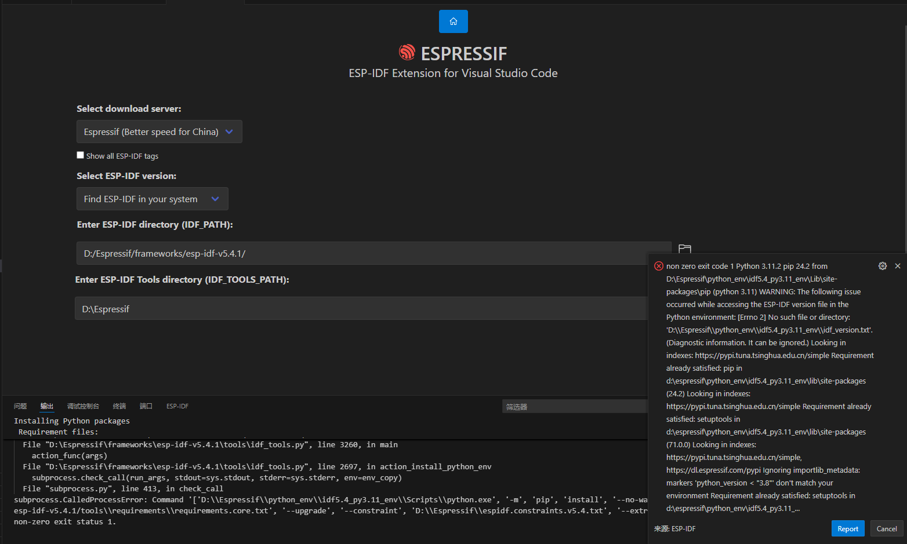Switch to the 调试控制台 tab

point(83,406)
